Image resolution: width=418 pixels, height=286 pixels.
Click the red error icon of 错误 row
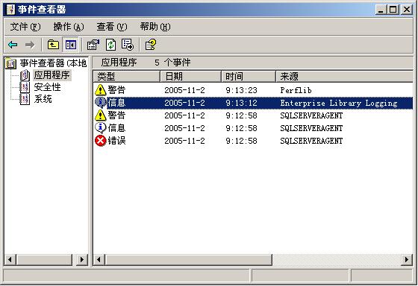click(x=100, y=141)
